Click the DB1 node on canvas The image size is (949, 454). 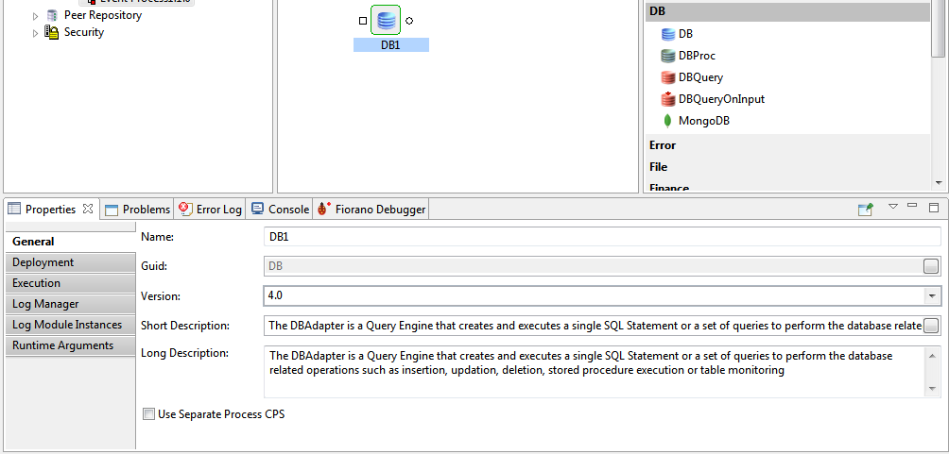click(386, 20)
